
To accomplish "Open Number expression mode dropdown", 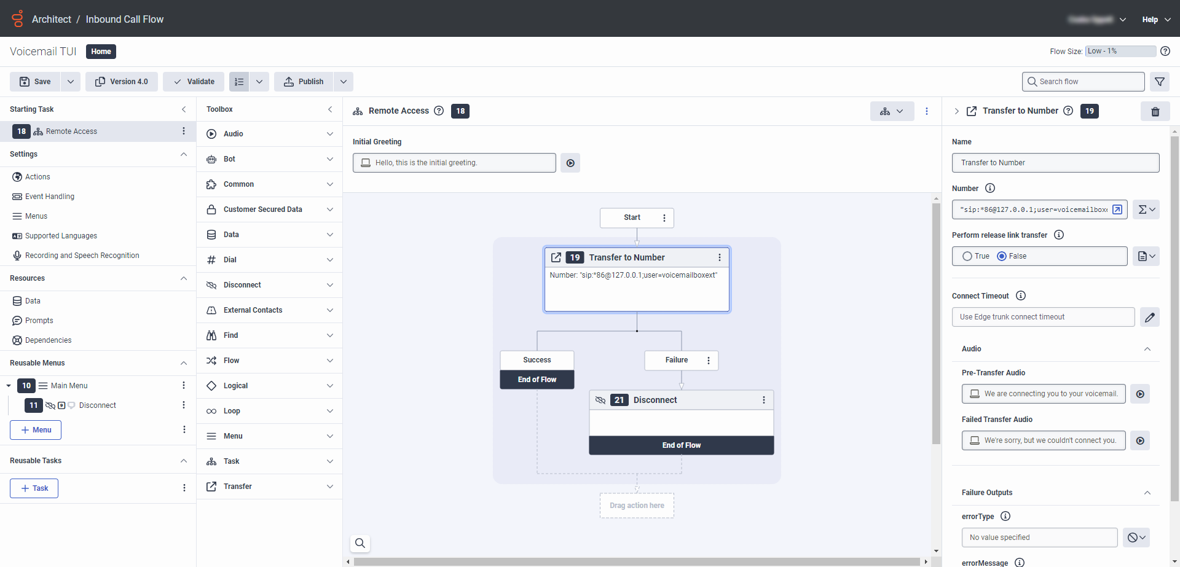I will point(1146,209).
